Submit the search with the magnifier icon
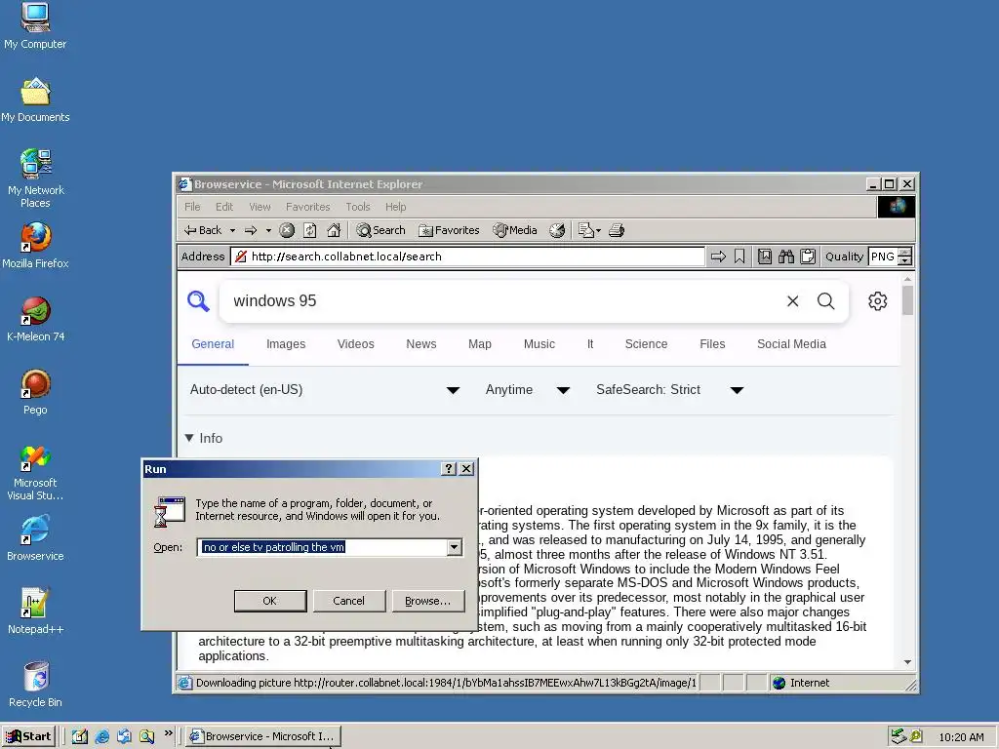The width and height of the screenshot is (999, 749). point(825,301)
